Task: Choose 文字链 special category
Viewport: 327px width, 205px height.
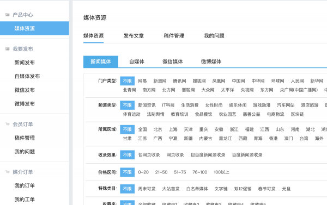Action: click(x=221, y=189)
